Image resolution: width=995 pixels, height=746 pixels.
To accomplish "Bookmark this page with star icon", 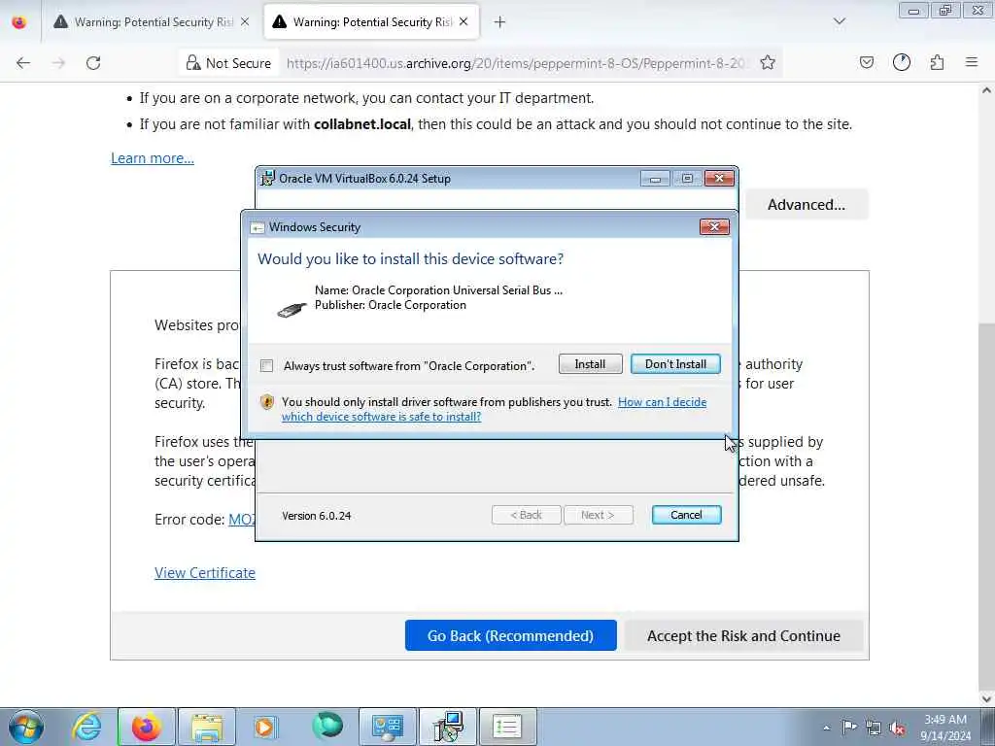I will coord(768,63).
